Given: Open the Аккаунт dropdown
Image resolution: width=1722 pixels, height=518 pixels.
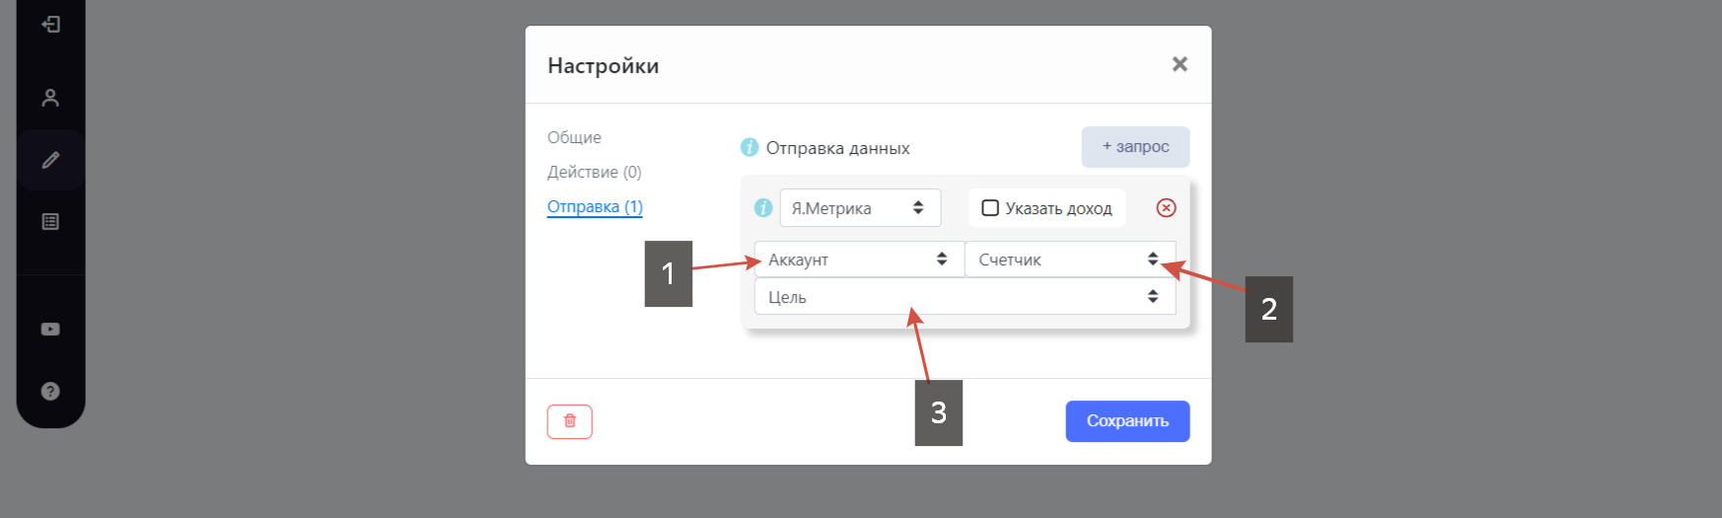Looking at the screenshot, I should point(859,259).
